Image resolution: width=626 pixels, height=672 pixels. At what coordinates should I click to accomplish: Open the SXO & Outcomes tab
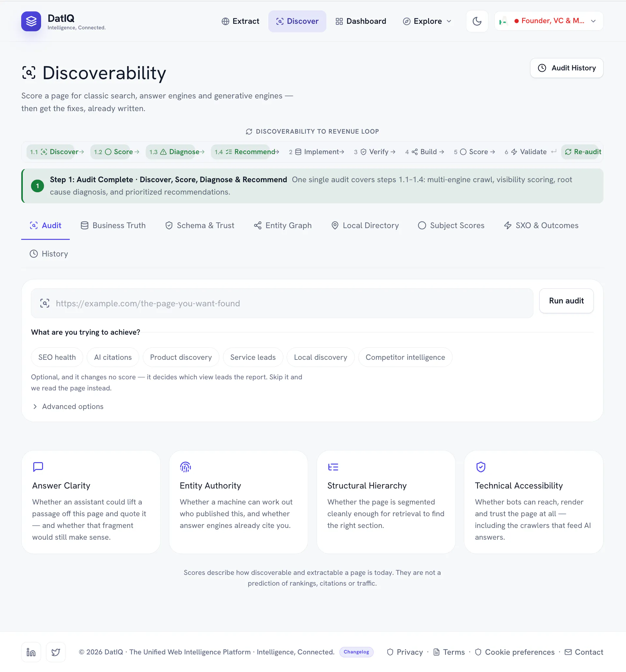(541, 226)
